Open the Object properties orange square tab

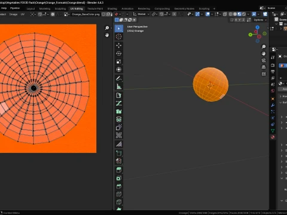pos(273,99)
